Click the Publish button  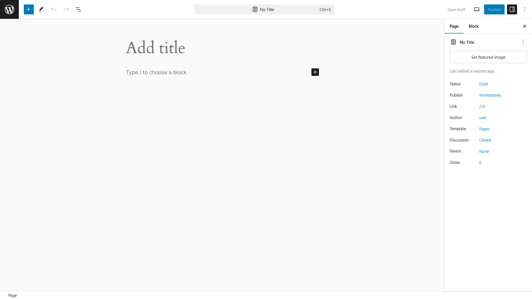494,9
